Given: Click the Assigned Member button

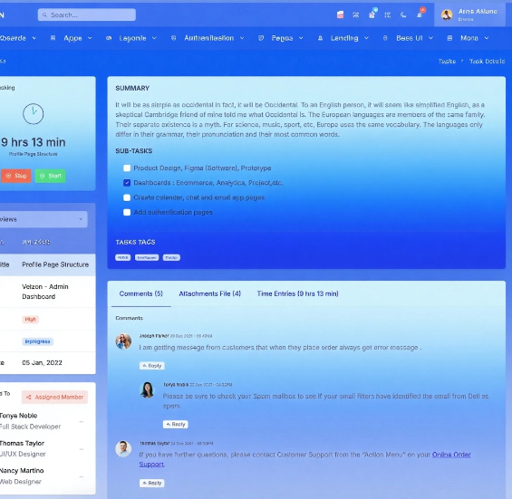Looking at the screenshot, I should coord(54,398).
